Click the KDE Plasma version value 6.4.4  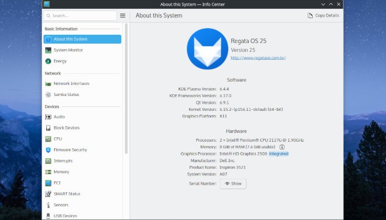[x=224, y=89]
